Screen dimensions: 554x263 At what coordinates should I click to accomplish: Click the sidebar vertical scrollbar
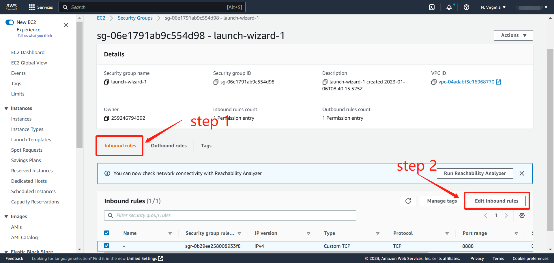pyautogui.click(x=79, y=86)
